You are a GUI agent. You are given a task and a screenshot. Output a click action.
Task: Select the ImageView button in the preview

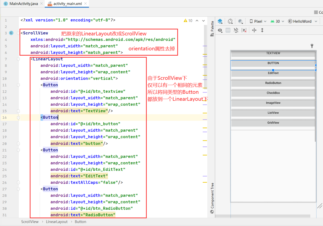273,103
